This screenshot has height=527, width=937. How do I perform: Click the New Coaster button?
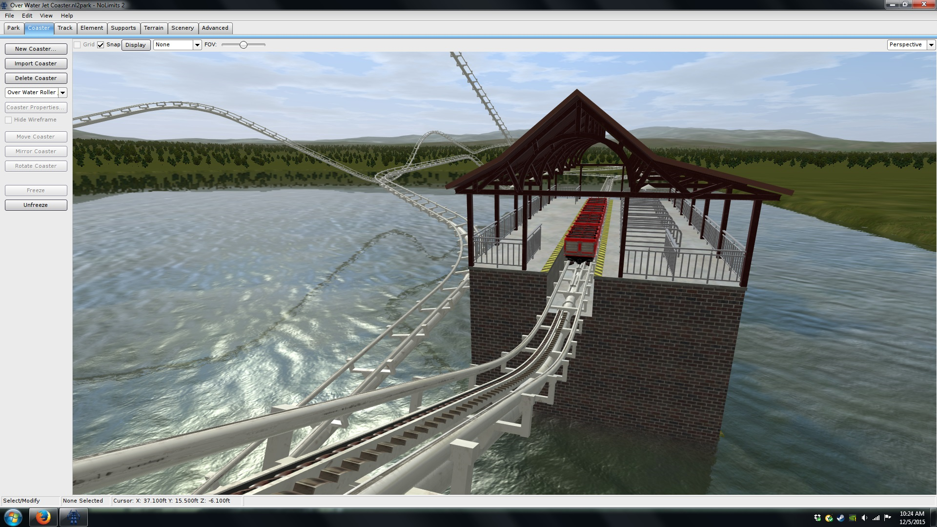36,49
